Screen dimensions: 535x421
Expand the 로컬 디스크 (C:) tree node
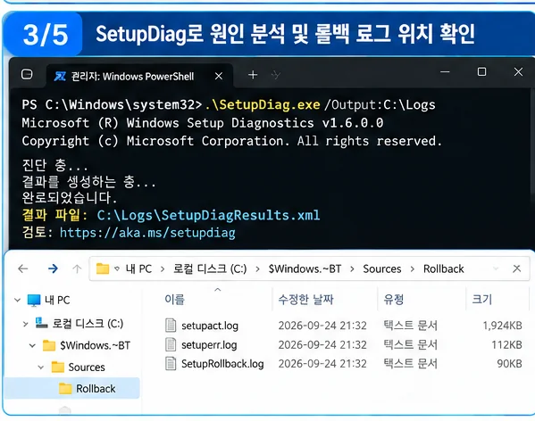coord(25,324)
